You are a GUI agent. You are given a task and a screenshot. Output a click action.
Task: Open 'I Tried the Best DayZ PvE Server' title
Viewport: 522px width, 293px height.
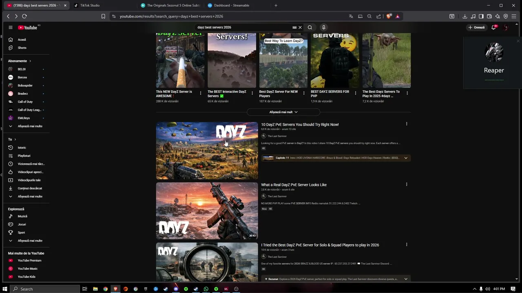tap(320, 245)
